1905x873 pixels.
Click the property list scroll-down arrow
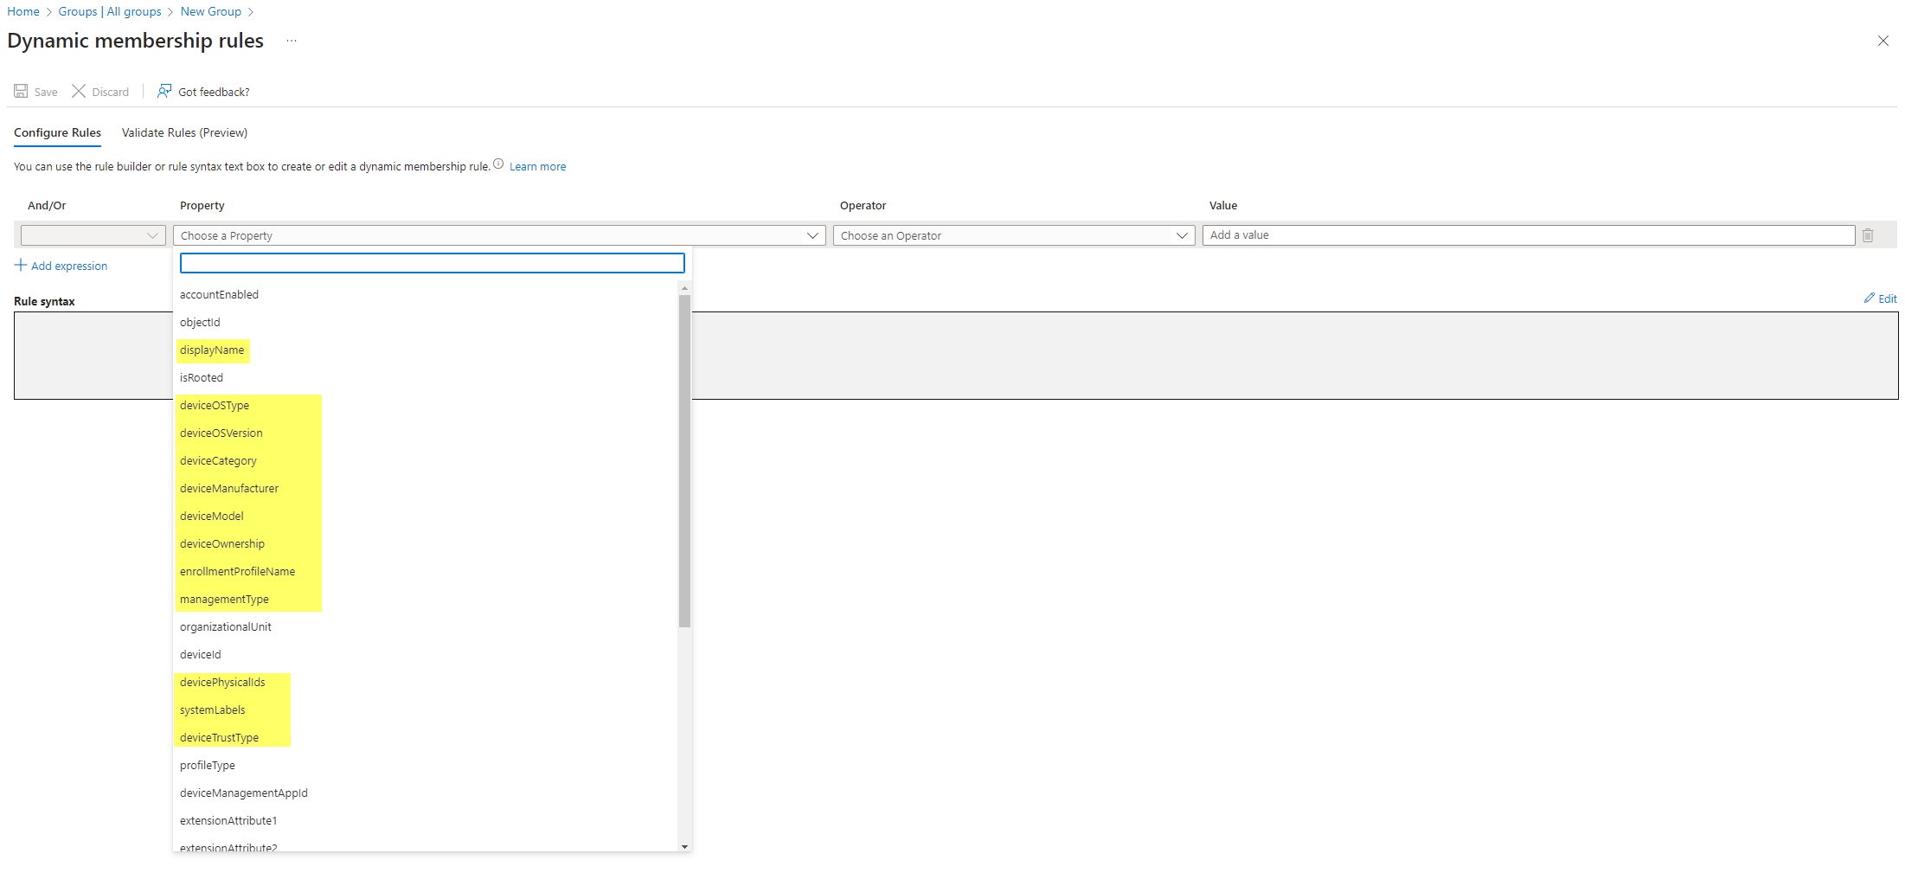coord(685,846)
